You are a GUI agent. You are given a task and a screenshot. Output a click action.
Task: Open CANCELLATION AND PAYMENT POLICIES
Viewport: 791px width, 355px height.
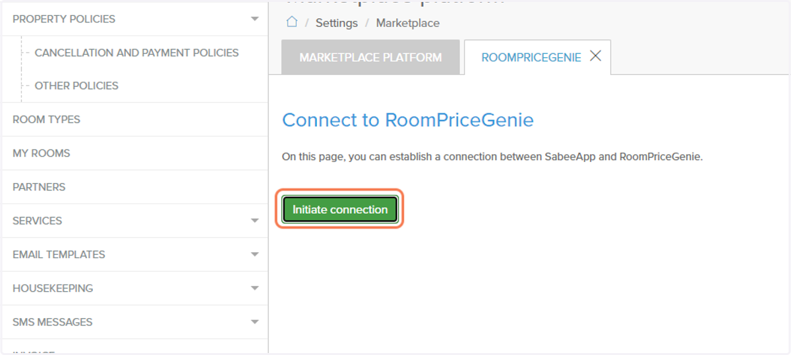click(x=136, y=53)
